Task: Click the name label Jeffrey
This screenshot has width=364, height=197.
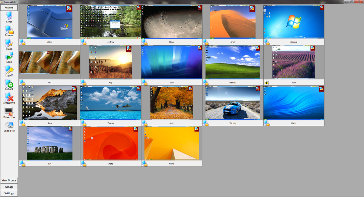Action: point(111,42)
